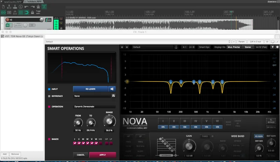Toggle item grouping link icon
Screen dimensions: 280x162
tap(3, 13)
